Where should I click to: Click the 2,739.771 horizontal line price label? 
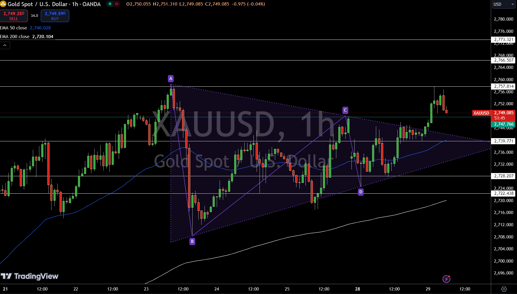(x=503, y=141)
